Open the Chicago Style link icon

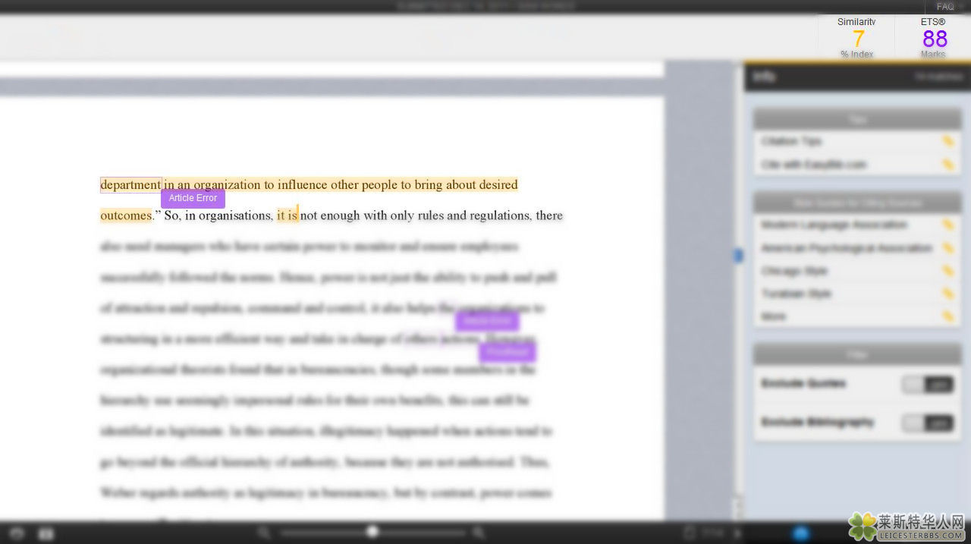[x=947, y=271]
